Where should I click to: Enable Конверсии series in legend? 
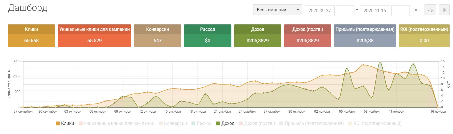[x=173, y=123]
